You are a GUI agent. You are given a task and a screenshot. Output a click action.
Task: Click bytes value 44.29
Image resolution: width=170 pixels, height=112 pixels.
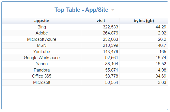point(161,27)
